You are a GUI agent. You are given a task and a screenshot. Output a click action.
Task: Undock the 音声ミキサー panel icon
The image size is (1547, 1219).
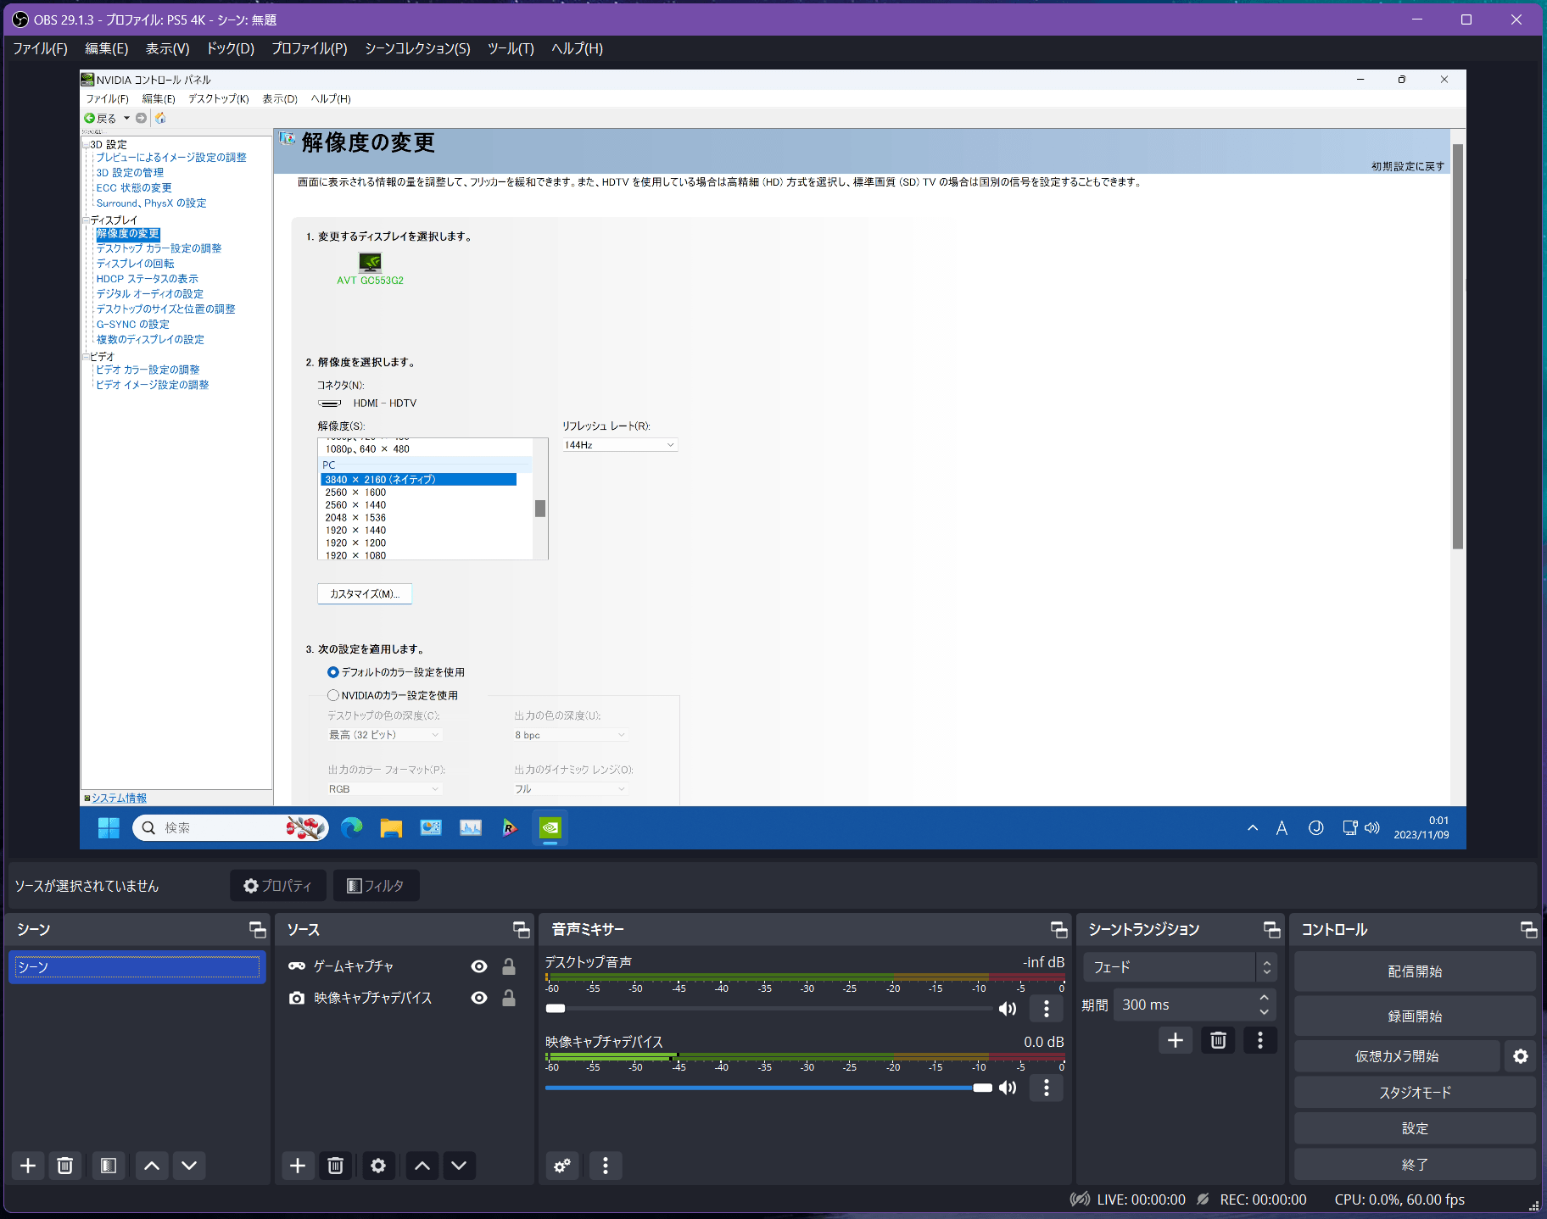pos(1059,930)
